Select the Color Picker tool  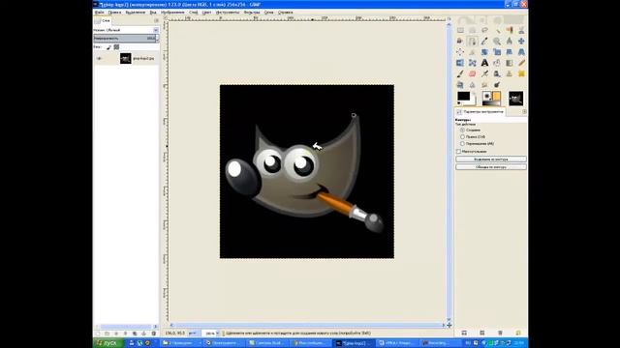[x=484, y=41]
